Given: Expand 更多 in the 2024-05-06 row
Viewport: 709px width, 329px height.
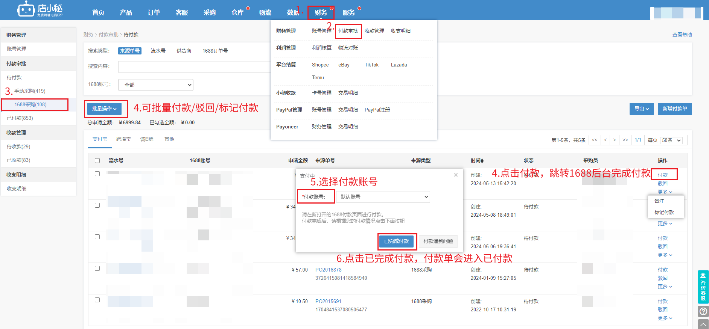Looking at the screenshot, I should tap(665, 255).
